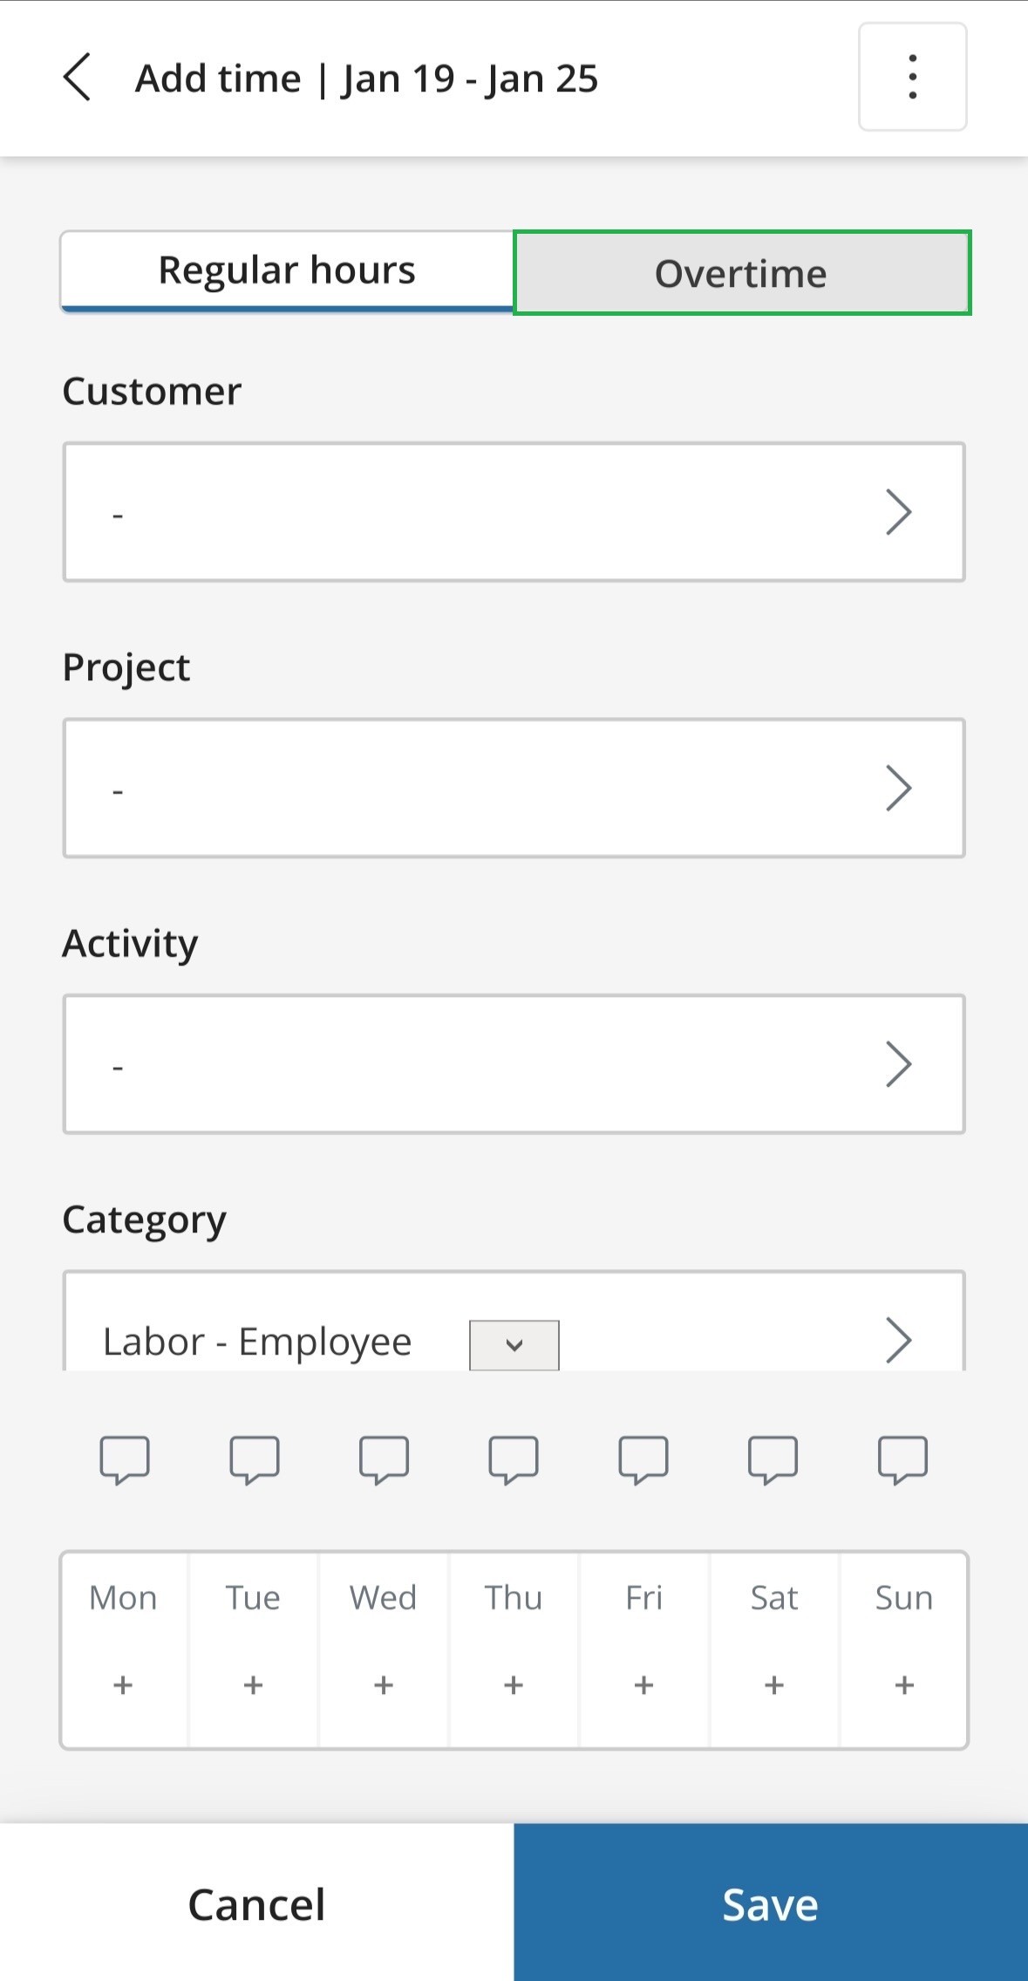1028x1981 pixels.
Task: Expand the small Category dropdown arrow
Action: tap(514, 1344)
